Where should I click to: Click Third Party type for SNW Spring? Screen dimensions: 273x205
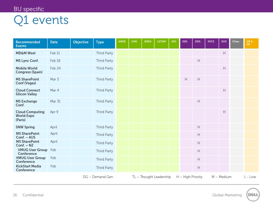coord(105,127)
